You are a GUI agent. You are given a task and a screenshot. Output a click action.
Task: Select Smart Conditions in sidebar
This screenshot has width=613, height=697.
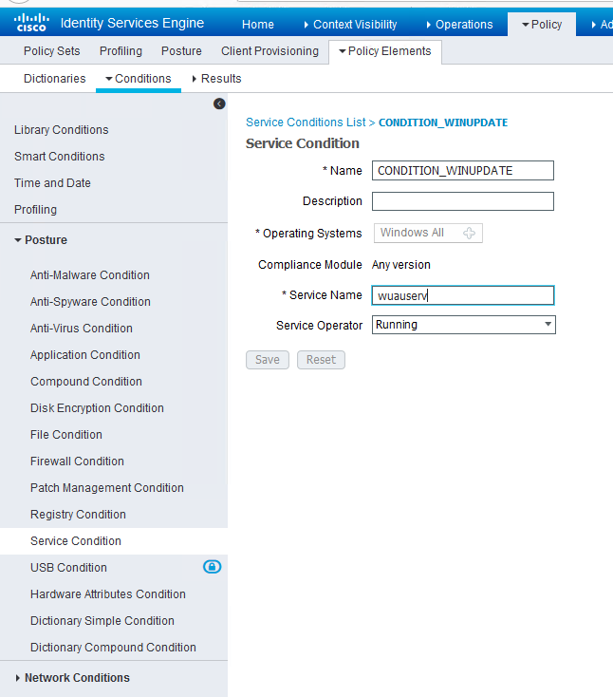(60, 157)
